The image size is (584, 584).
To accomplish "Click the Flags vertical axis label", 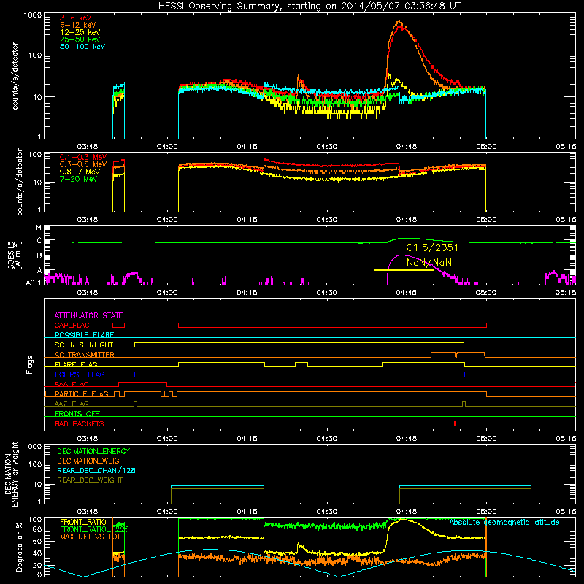I will (x=30, y=364).
